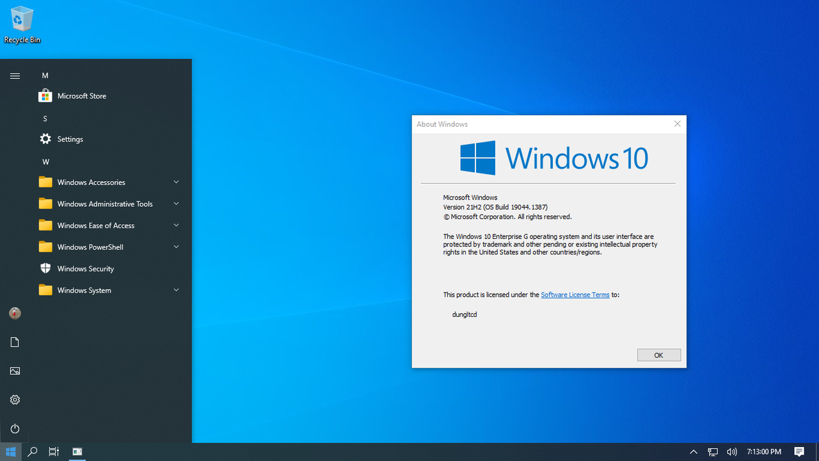The image size is (819, 461).
Task: Click the Start button on the taskbar
Action: [10, 452]
